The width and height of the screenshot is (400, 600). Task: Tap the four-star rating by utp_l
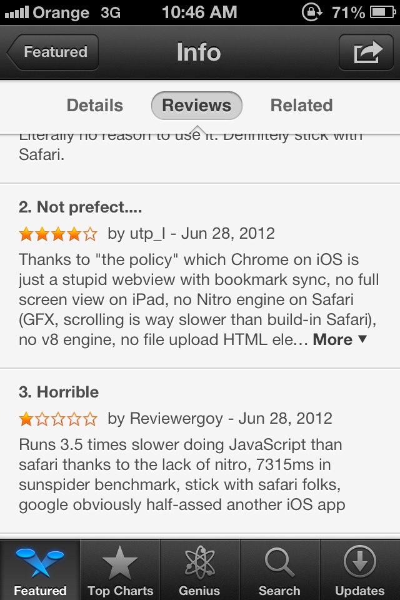click(58, 233)
